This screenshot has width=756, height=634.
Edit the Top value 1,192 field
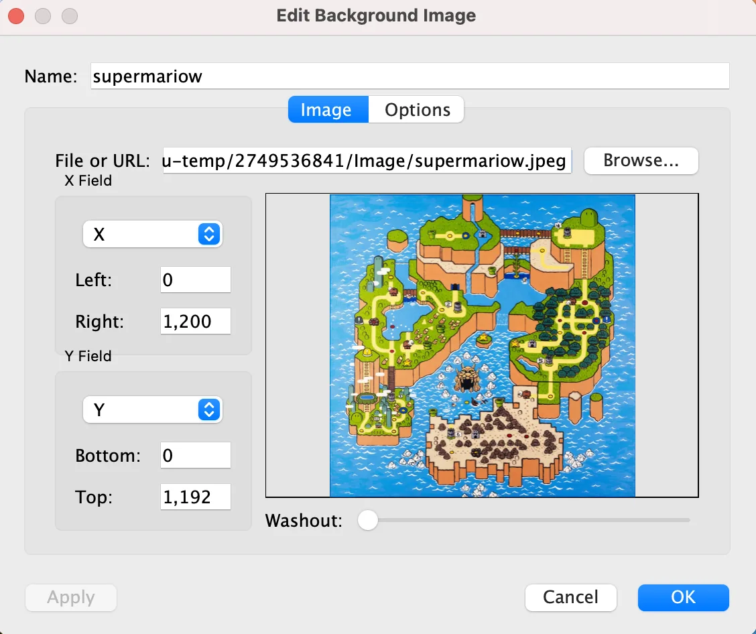195,497
